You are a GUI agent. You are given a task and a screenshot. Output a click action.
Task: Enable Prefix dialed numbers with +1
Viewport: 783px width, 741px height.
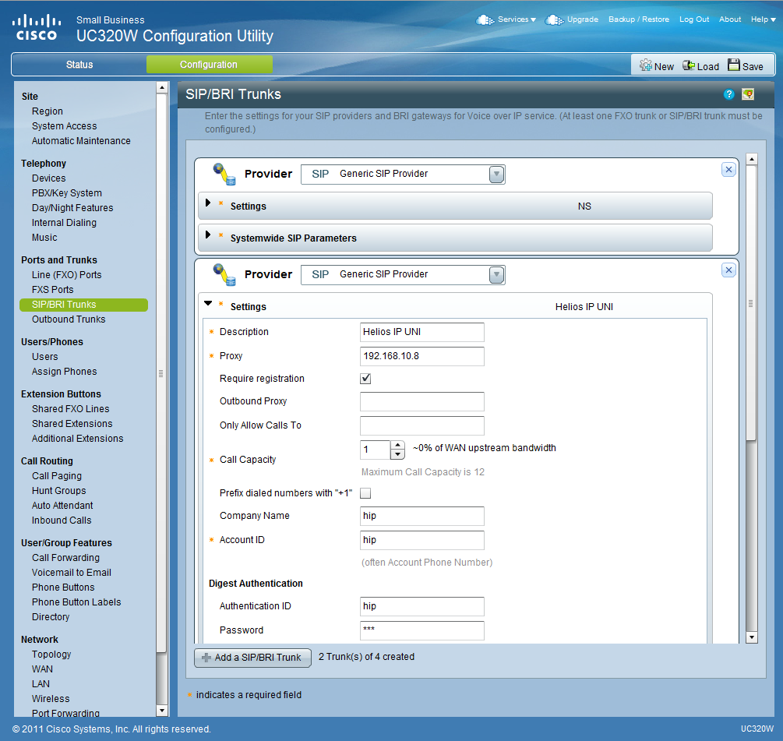point(365,493)
